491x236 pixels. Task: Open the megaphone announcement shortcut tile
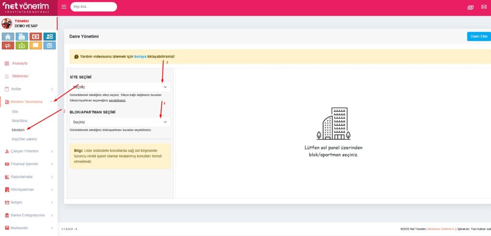point(7,45)
